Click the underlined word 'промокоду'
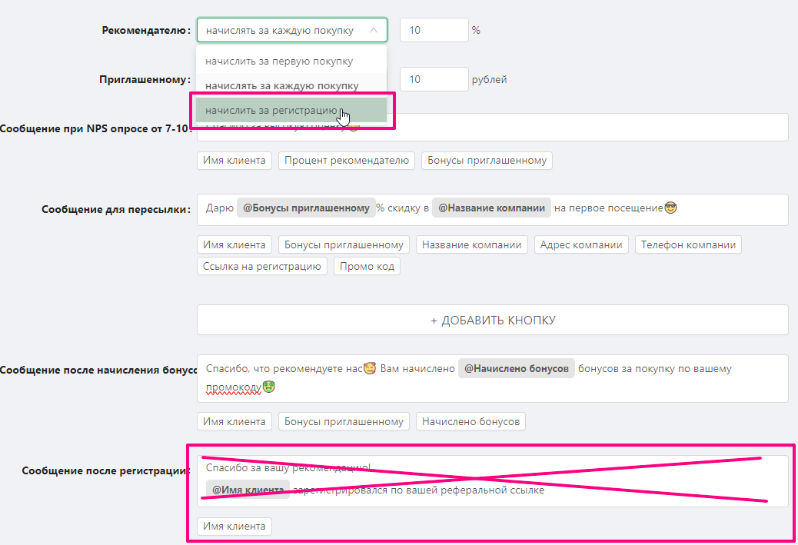Viewport: 798px width, 545px height. (234, 387)
